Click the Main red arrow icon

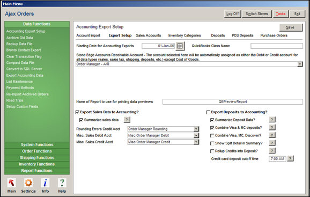coord(11,183)
